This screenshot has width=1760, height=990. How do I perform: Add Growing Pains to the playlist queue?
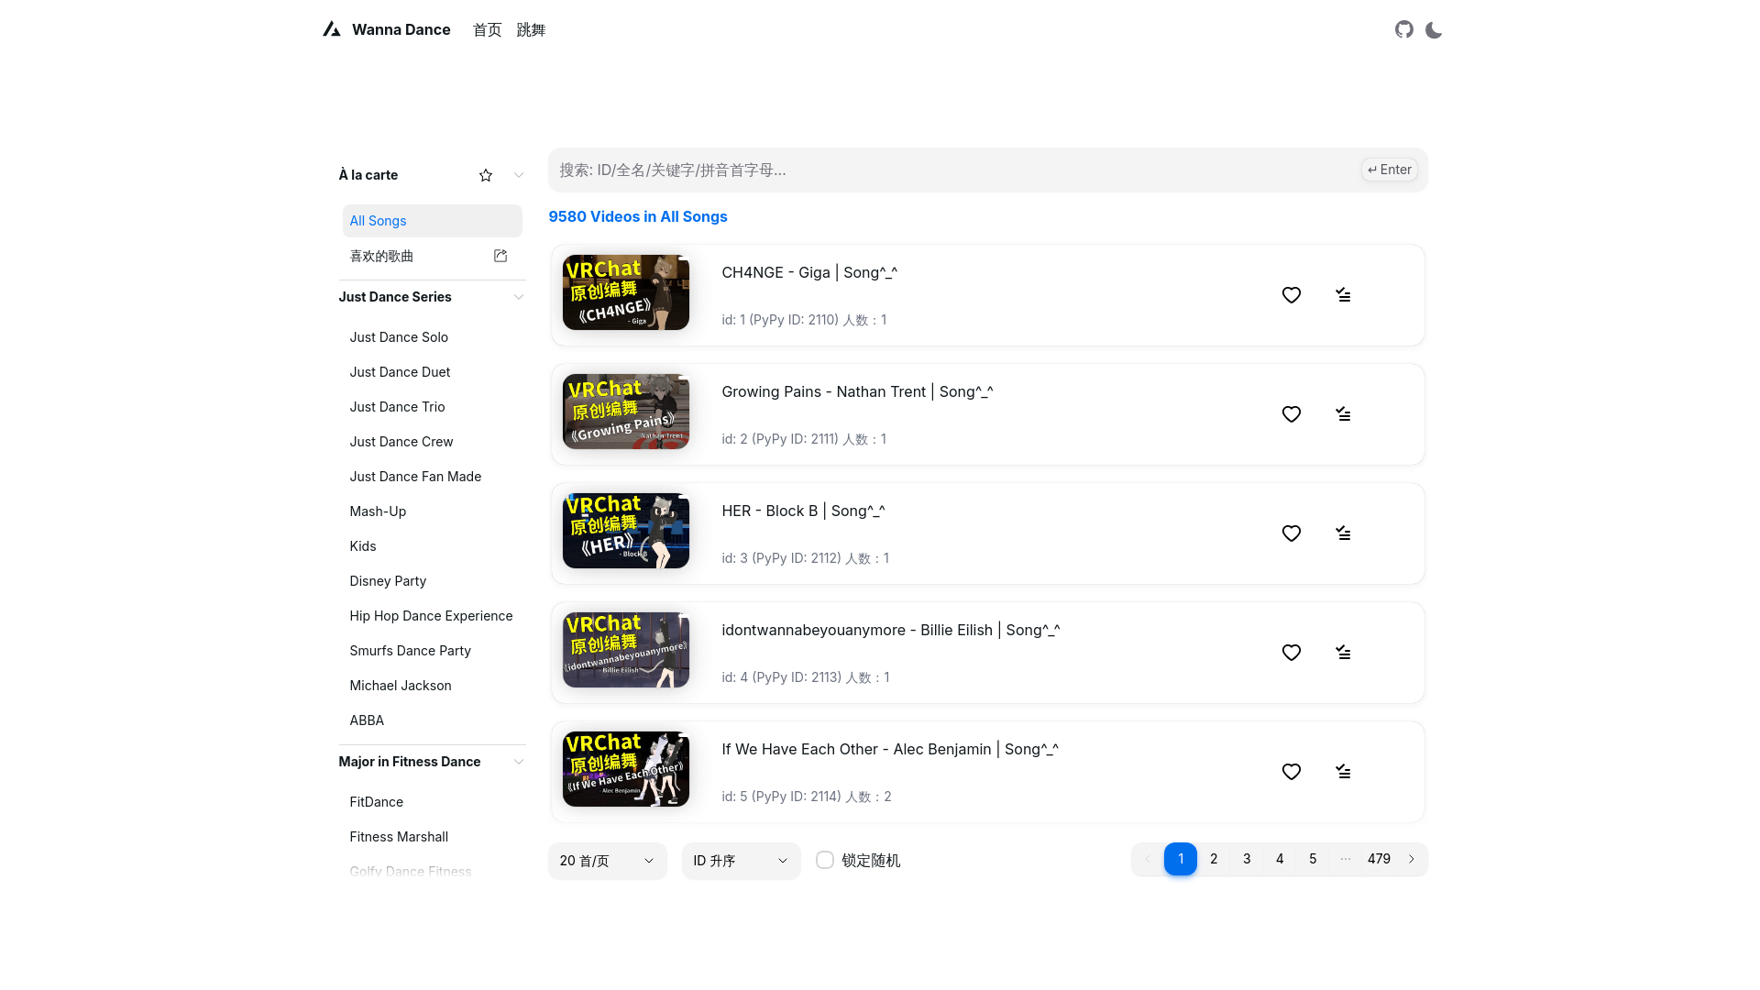tap(1343, 414)
